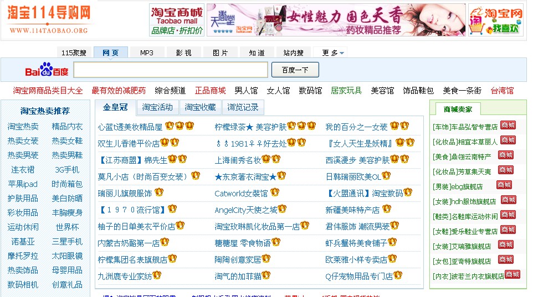
Task: Open 双生儿香港平价店 shop link
Action: pos(129,144)
